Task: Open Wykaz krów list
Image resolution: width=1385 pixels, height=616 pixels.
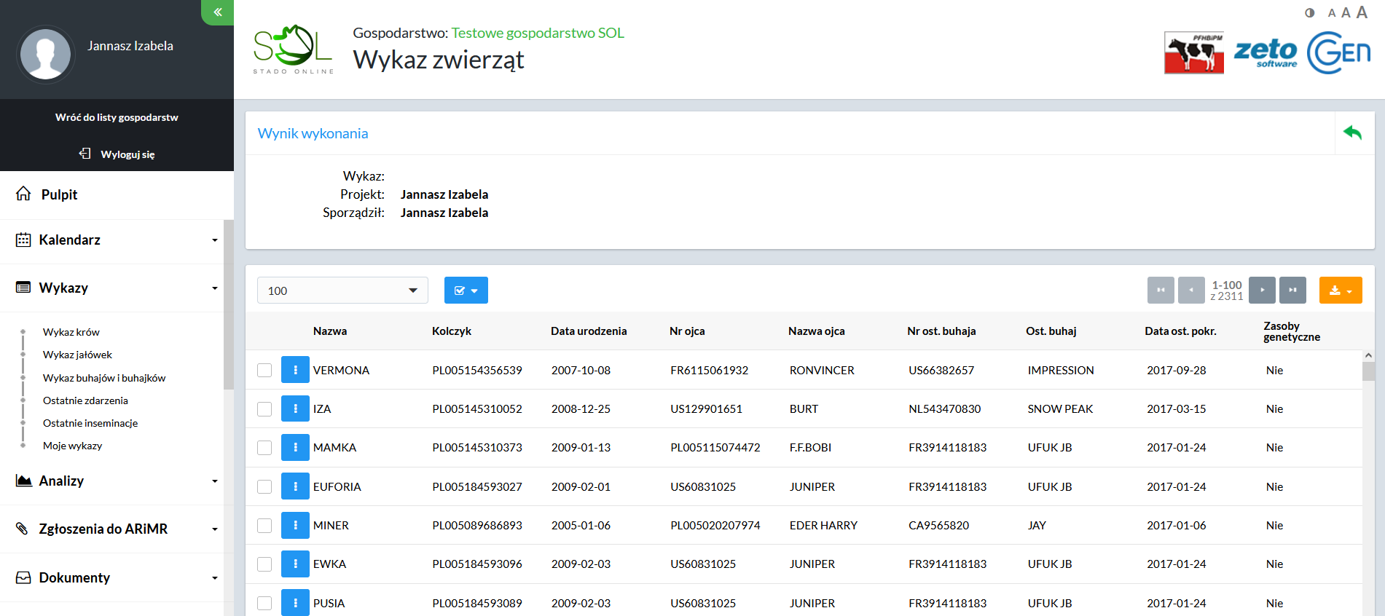Action: tap(71, 332)
